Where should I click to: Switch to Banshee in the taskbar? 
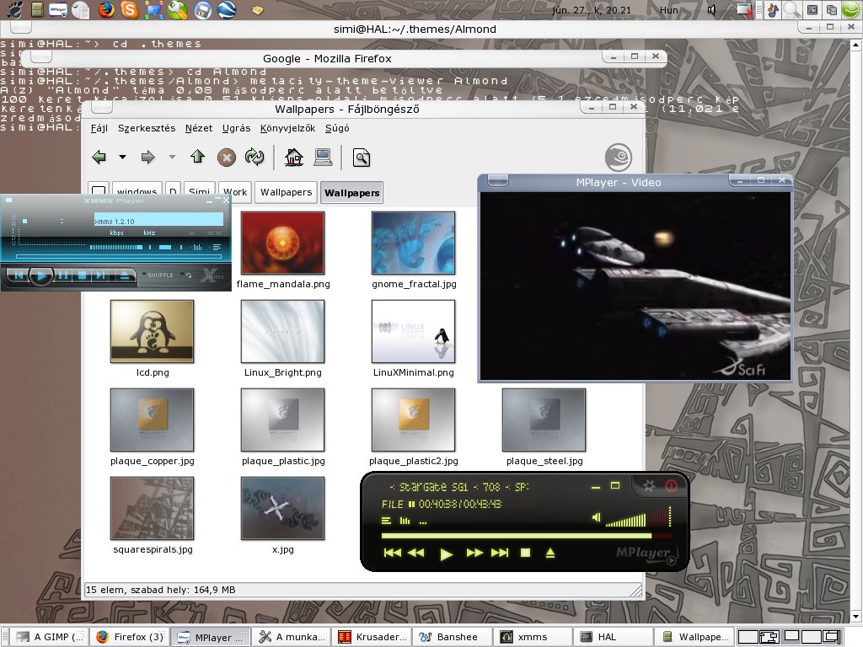click(x=451, y=637)
